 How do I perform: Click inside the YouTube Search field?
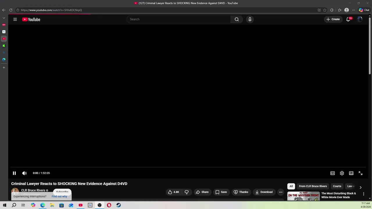179,19
